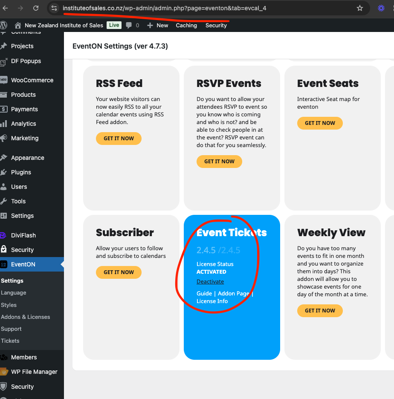Image resolution: width=394 pixels, height=399 pixels.
Task: Open the comments bubble icon in the admin bar
Action: pyautogui.click(x=129, y=25)
